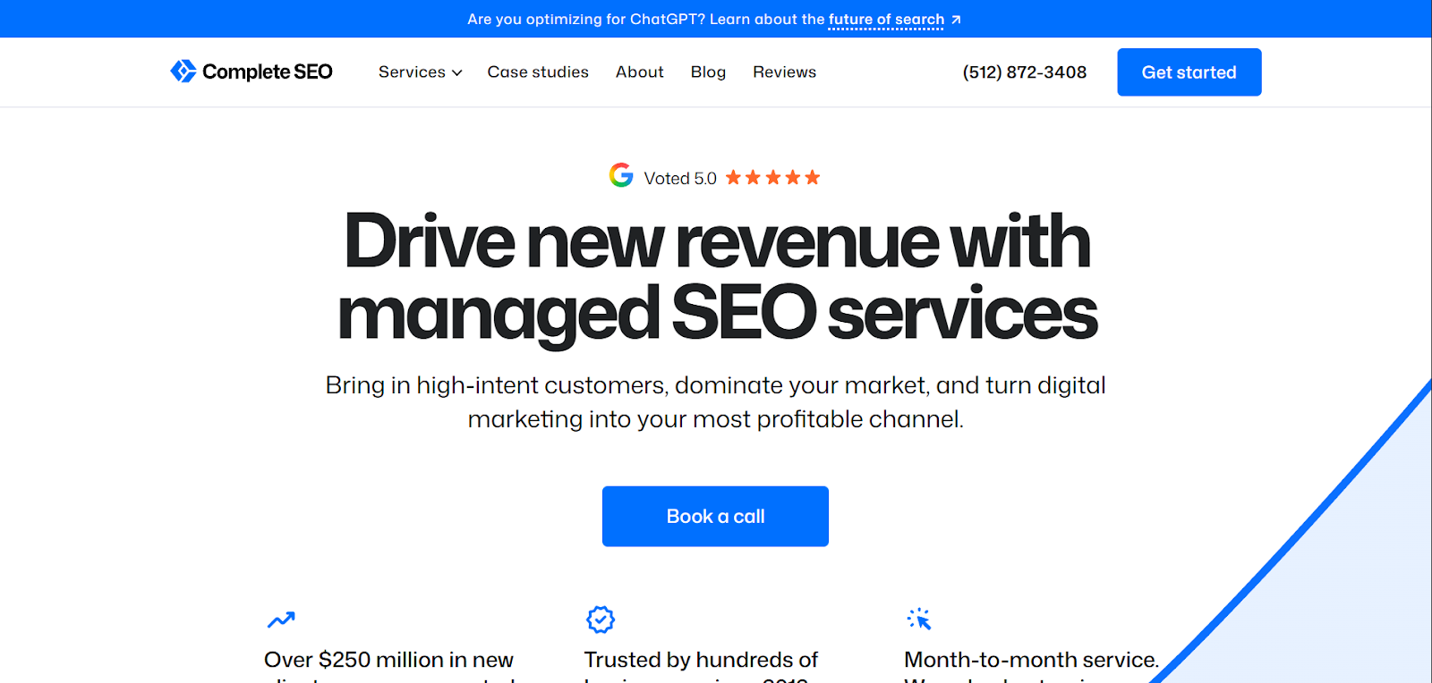1432x683 pixels.
Task: Click the Book a call button
Action: click(x=715, y=516)
